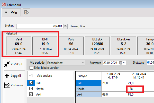Select the Bl.trykk 120/80 health card
The width and height of the screenshot is (154, 103).
pos(97,46)
